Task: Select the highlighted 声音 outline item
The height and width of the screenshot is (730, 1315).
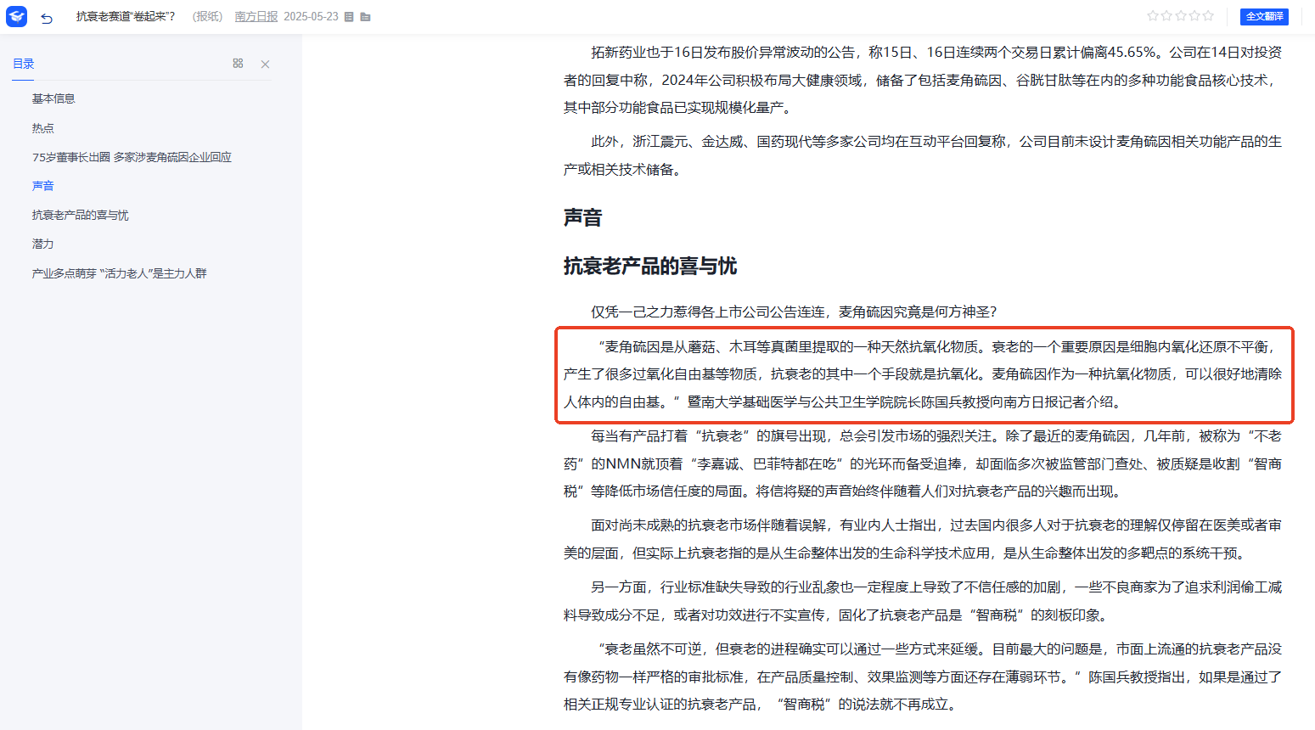Action: 43,186
